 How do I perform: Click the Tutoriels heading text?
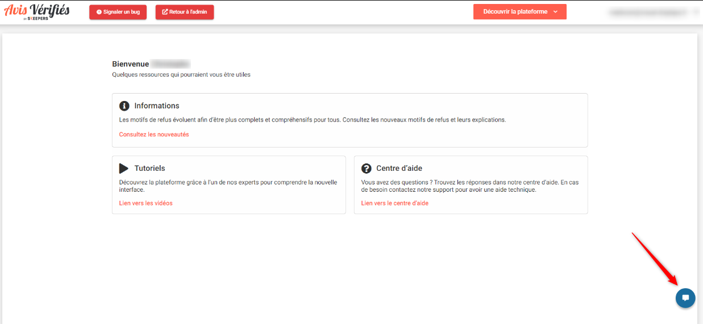pos(150,169)
